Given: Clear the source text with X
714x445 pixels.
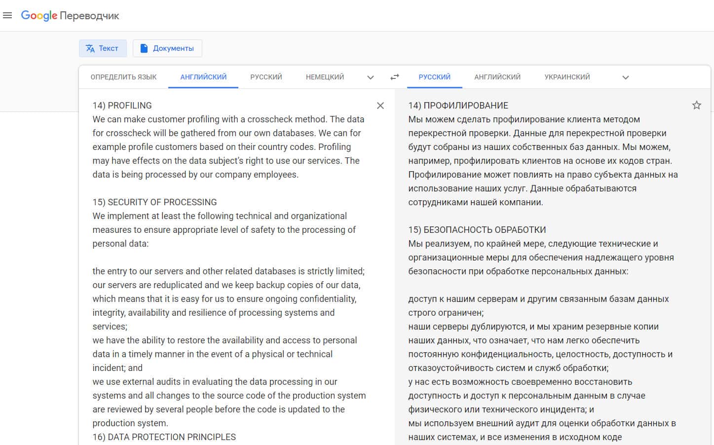Looking at the screenshot, I should tap(380, 106).
